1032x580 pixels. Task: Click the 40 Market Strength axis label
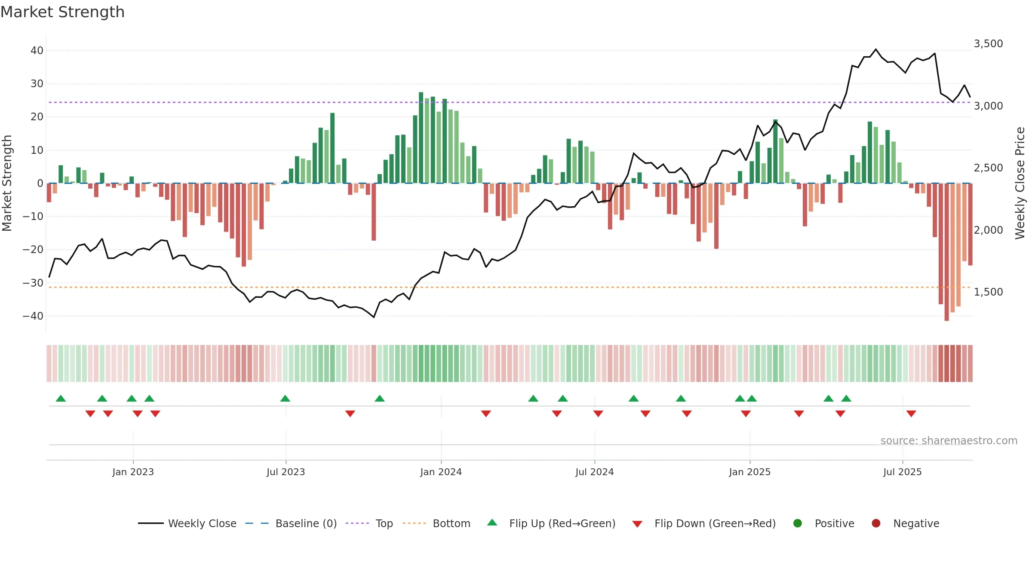click(37, 51)
